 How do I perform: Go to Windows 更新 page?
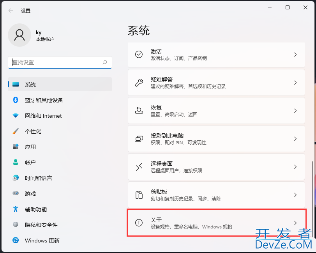coord(60,240)
